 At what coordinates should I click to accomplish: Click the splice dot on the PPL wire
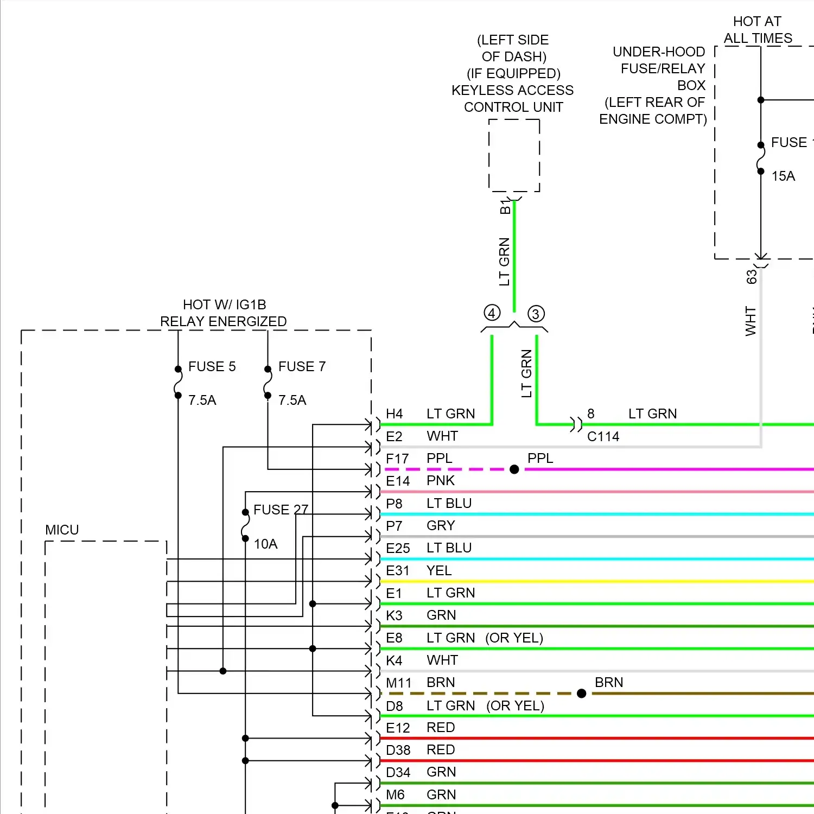(514, 469)
